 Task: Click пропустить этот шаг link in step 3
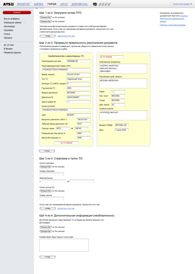[x=66, y=209]
